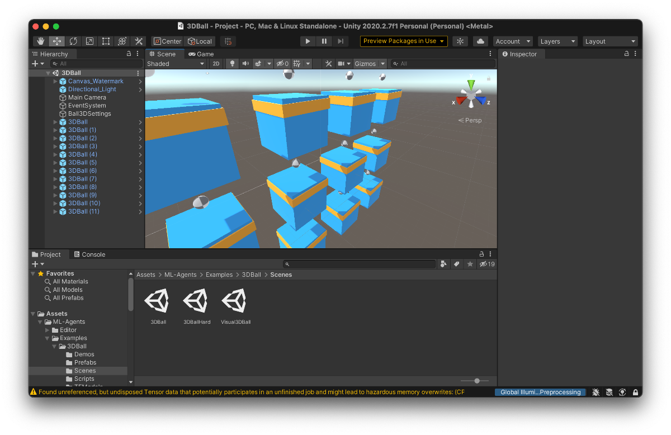Toggle scene audio speaker icon
The width and height of the screenshot is (671, 435).
245,64
